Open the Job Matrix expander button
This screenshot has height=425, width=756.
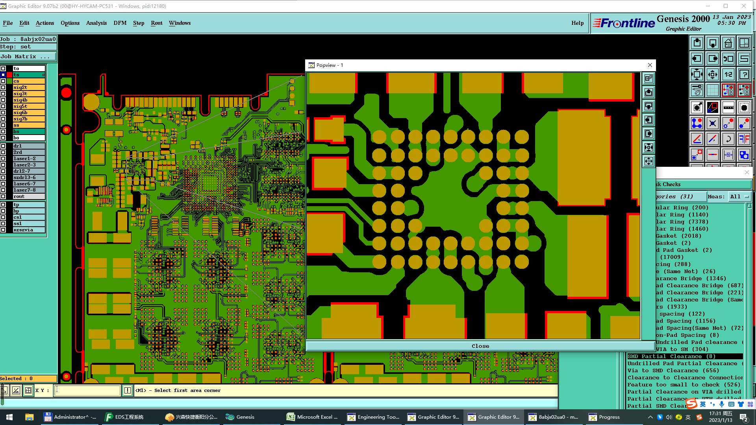28,57
